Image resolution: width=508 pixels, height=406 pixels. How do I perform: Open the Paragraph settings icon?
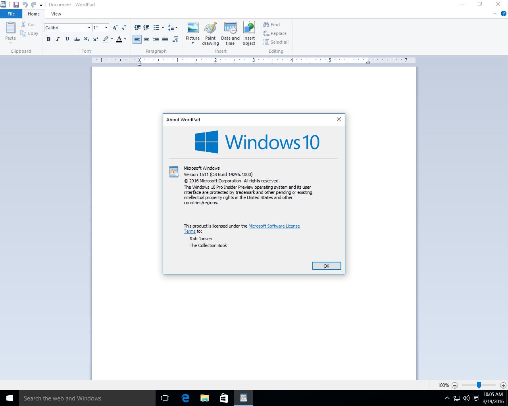[x=175, y=39]
